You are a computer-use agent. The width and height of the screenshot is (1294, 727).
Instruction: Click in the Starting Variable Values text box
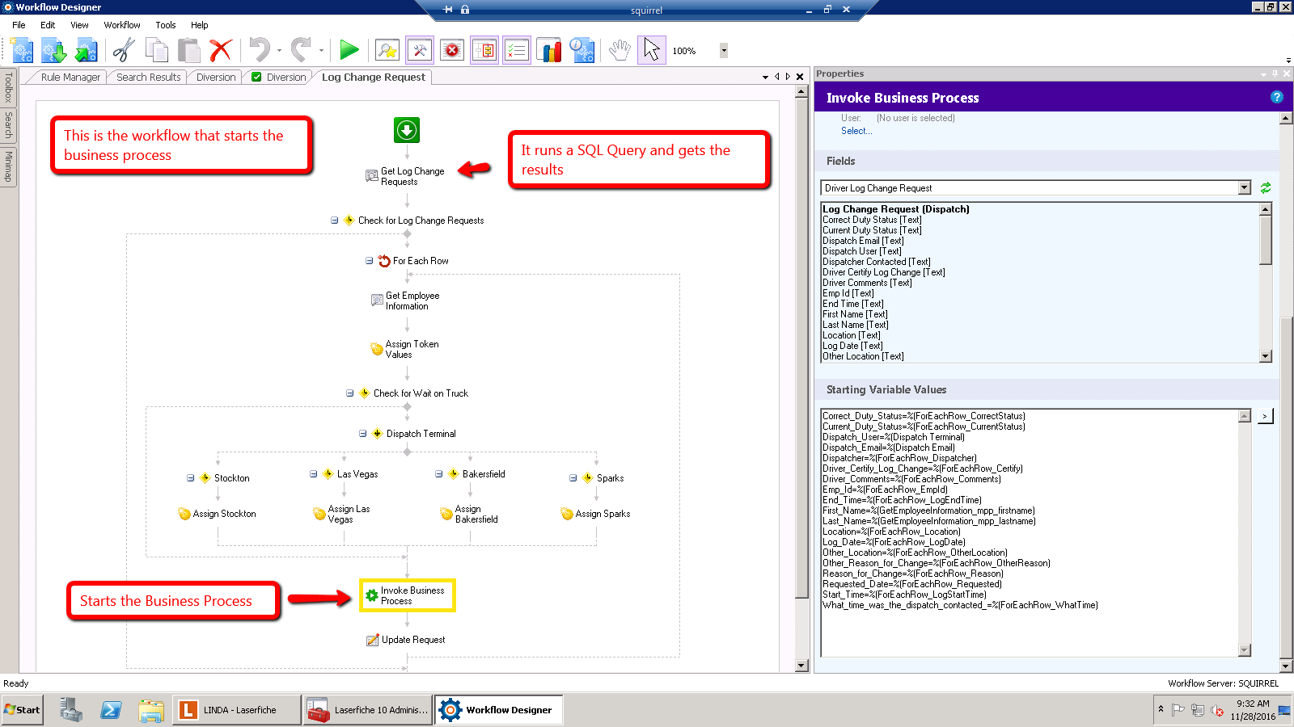click(x=1029, y=630)
